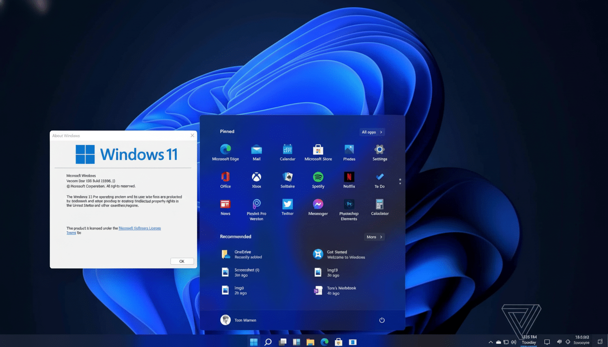Click OK in About Windows dialog
The image size is (608, 347).
click(x=182, y=261)
